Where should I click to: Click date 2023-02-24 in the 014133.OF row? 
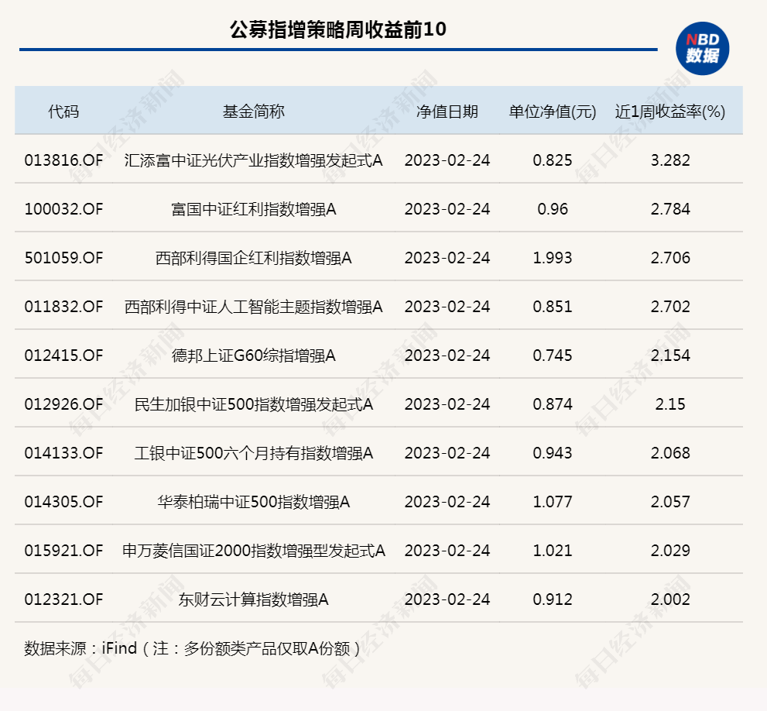[x=447, y=453]
